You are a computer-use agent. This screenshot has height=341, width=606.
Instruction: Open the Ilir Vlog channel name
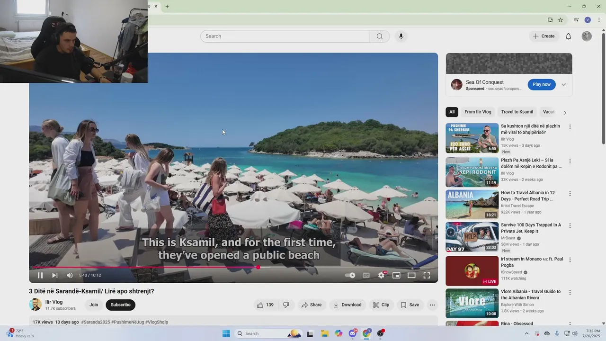click(x=54, y=302)
